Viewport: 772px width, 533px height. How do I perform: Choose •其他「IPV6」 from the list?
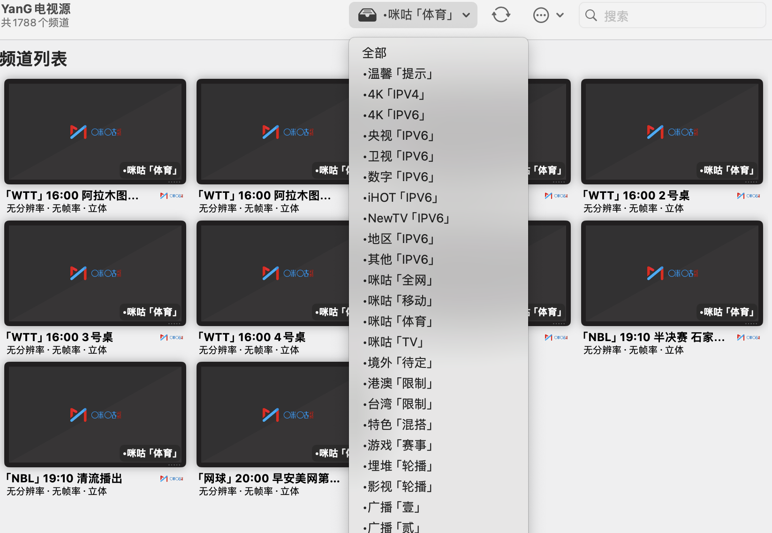pyautogui.click(x=439, y=259)
